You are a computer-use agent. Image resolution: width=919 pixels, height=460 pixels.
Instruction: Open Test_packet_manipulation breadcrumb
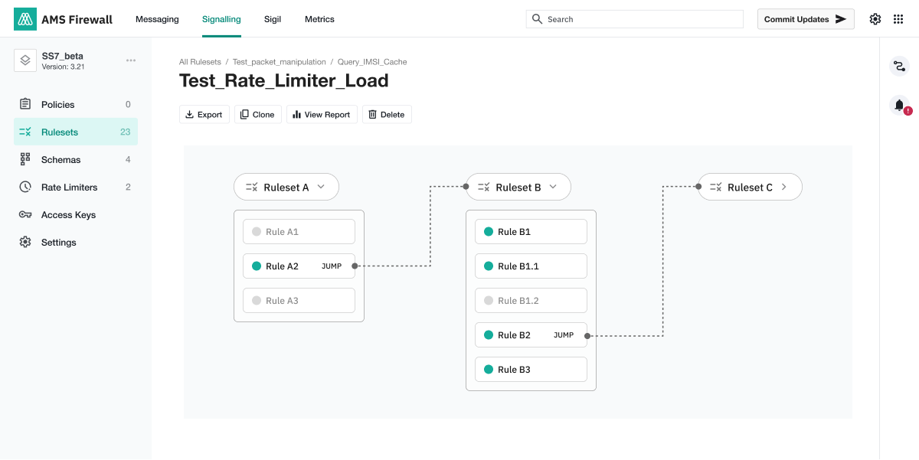(x=279, y=62)
